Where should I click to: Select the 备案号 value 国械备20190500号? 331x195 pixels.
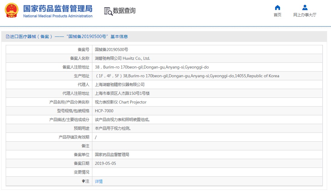tap(111, 50)
